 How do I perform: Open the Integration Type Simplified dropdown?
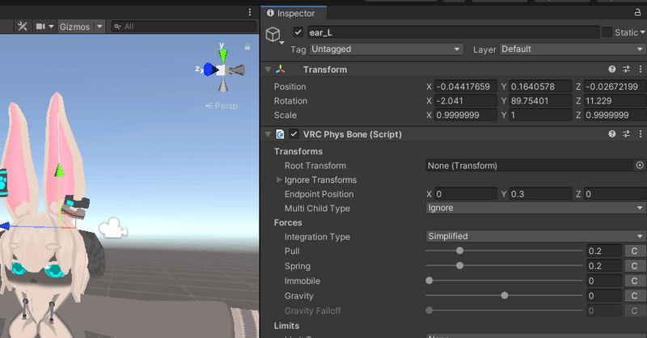pos(535,236)
